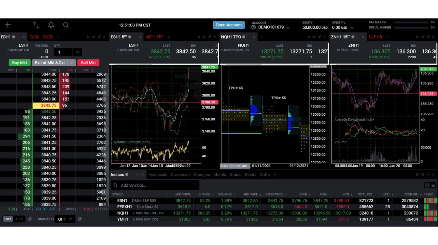Click the Open Account button
Viewport: 438px width, 245px height.
point(229,25)
